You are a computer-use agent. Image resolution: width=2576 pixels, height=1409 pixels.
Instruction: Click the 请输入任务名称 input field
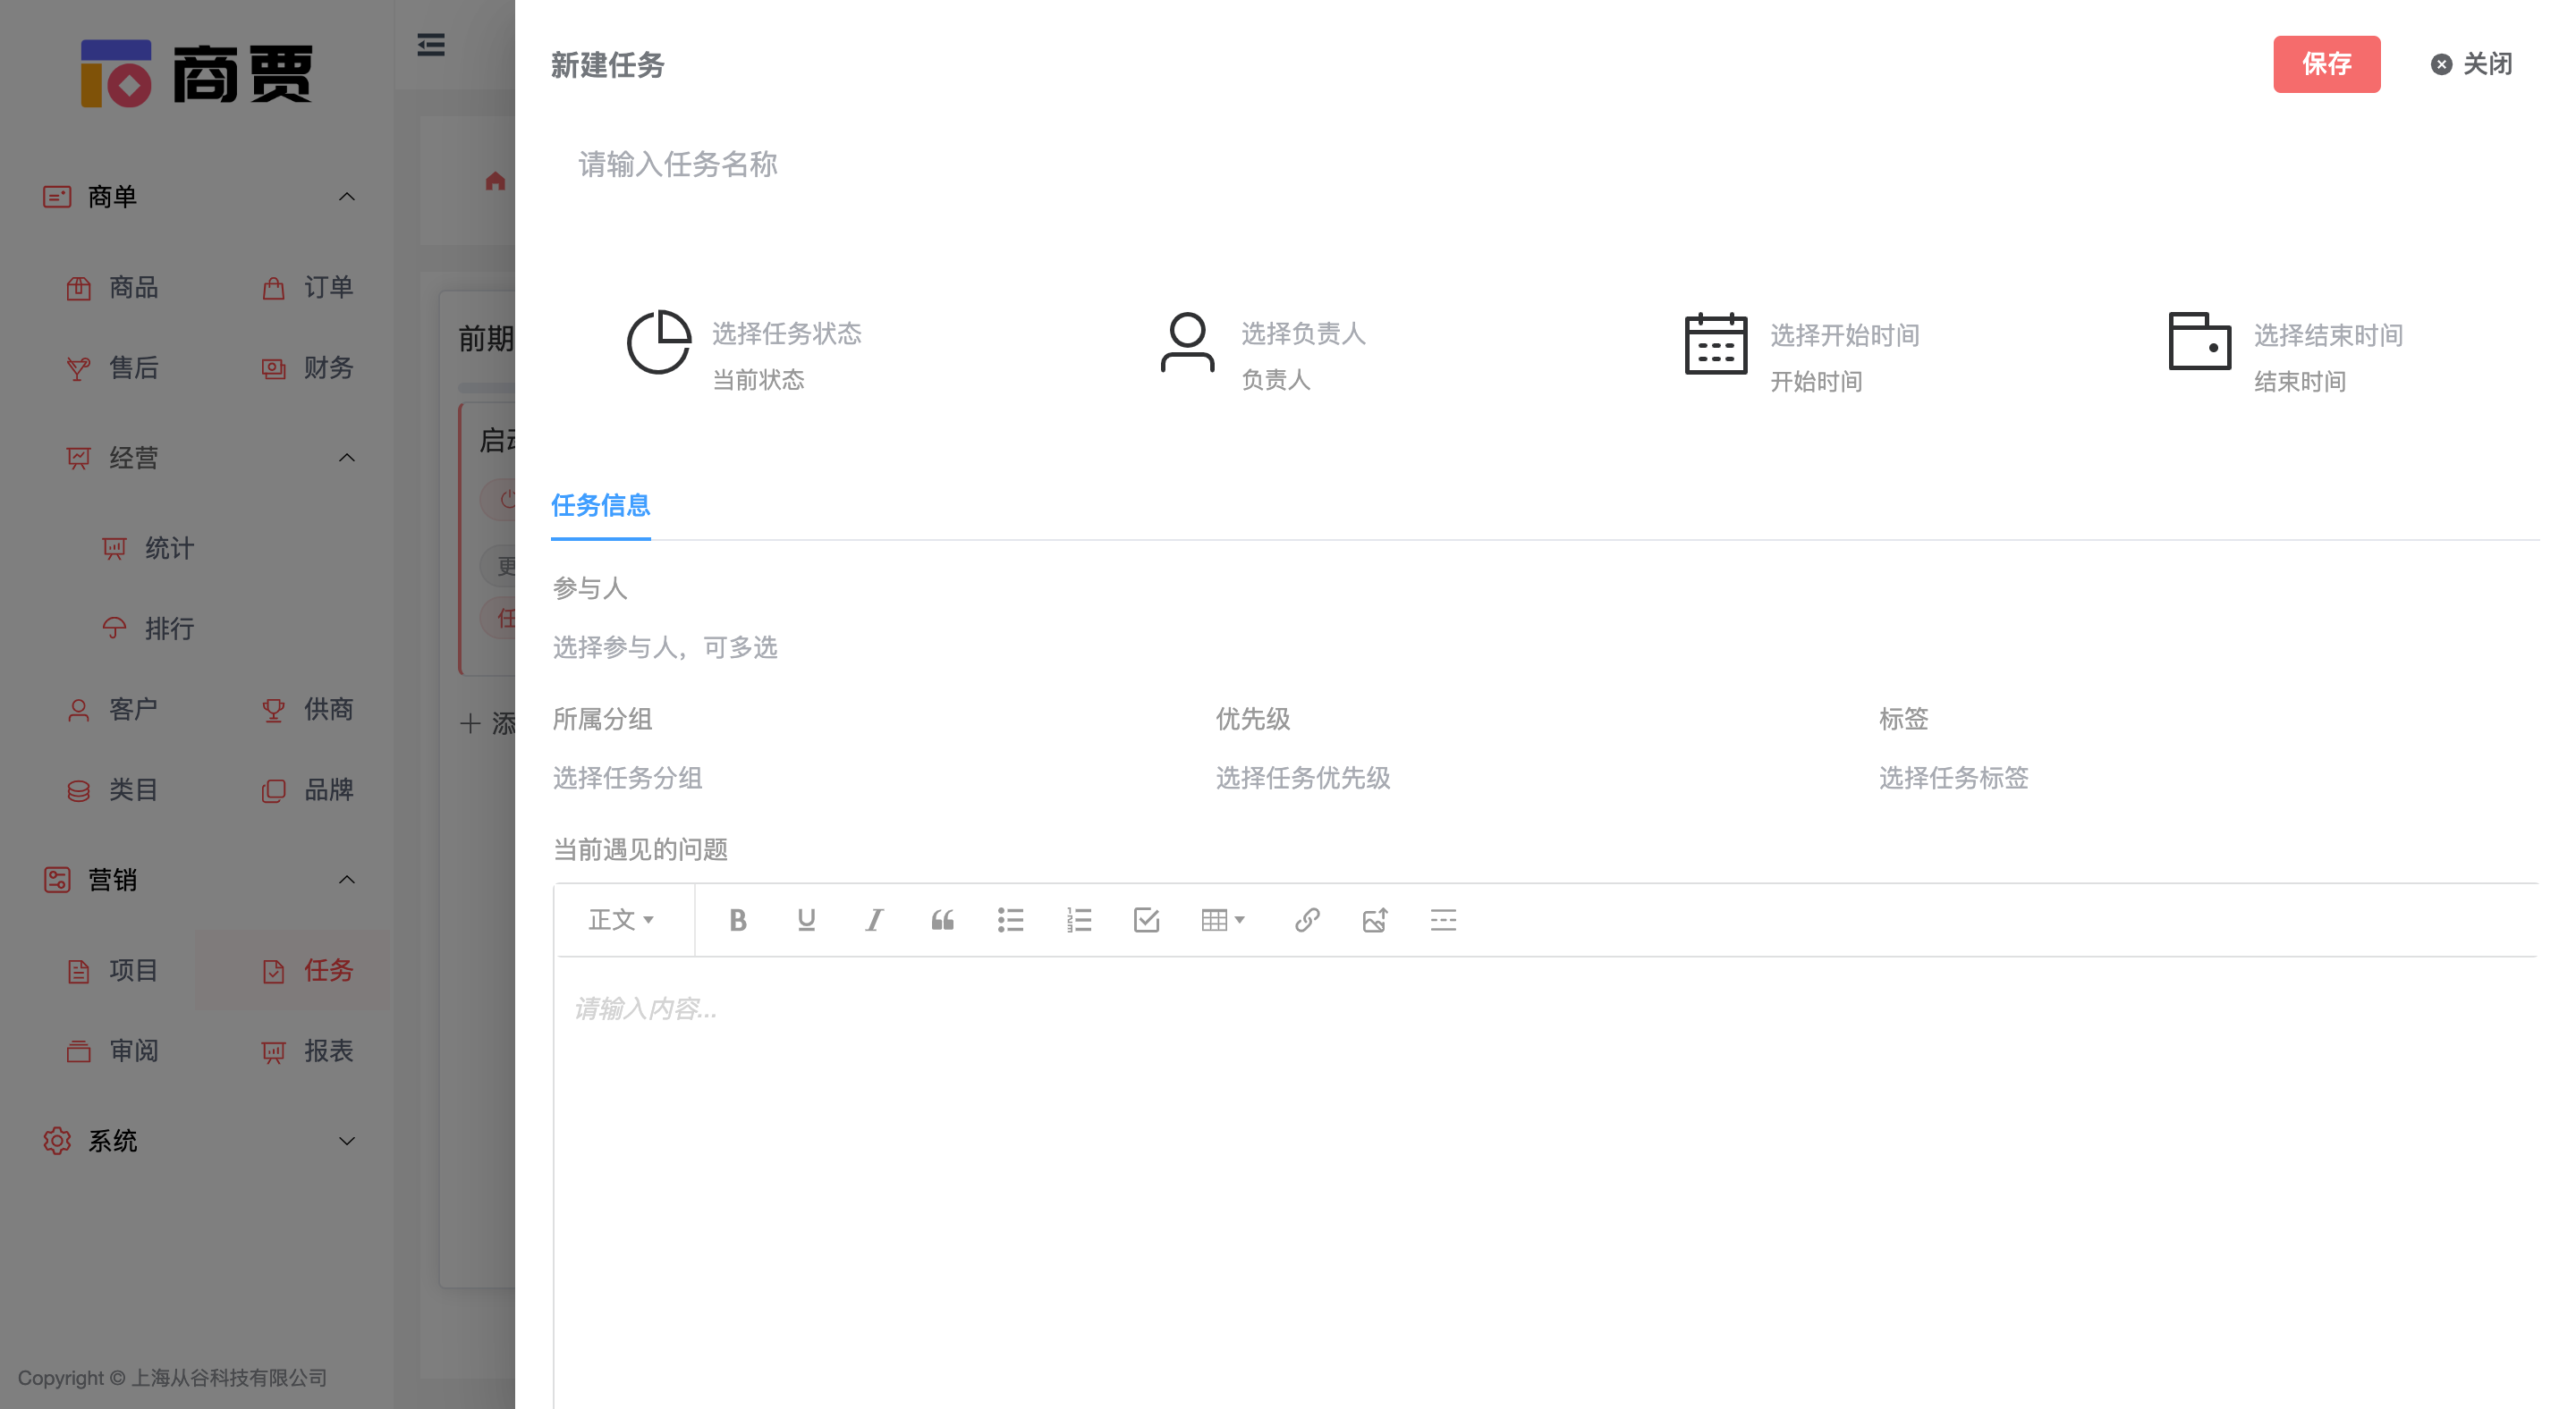click(x=900, y=165)
